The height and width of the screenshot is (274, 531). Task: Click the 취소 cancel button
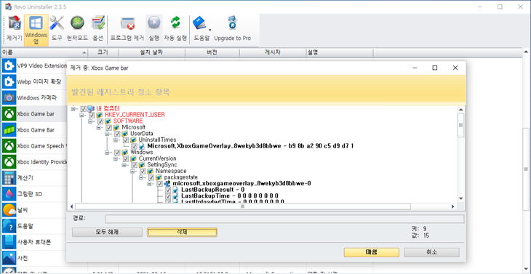[x=432, y=252]
